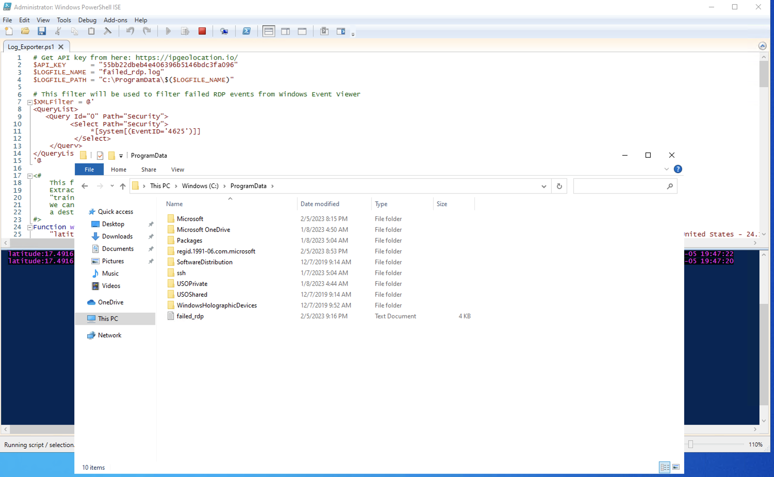Switch to details view button in Explorer
Image resolution: width=774 pixels, height=477 pixels.
(664, 467)
